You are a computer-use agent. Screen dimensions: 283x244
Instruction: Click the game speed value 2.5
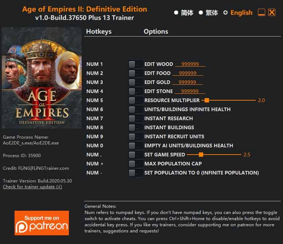point(247,155)
